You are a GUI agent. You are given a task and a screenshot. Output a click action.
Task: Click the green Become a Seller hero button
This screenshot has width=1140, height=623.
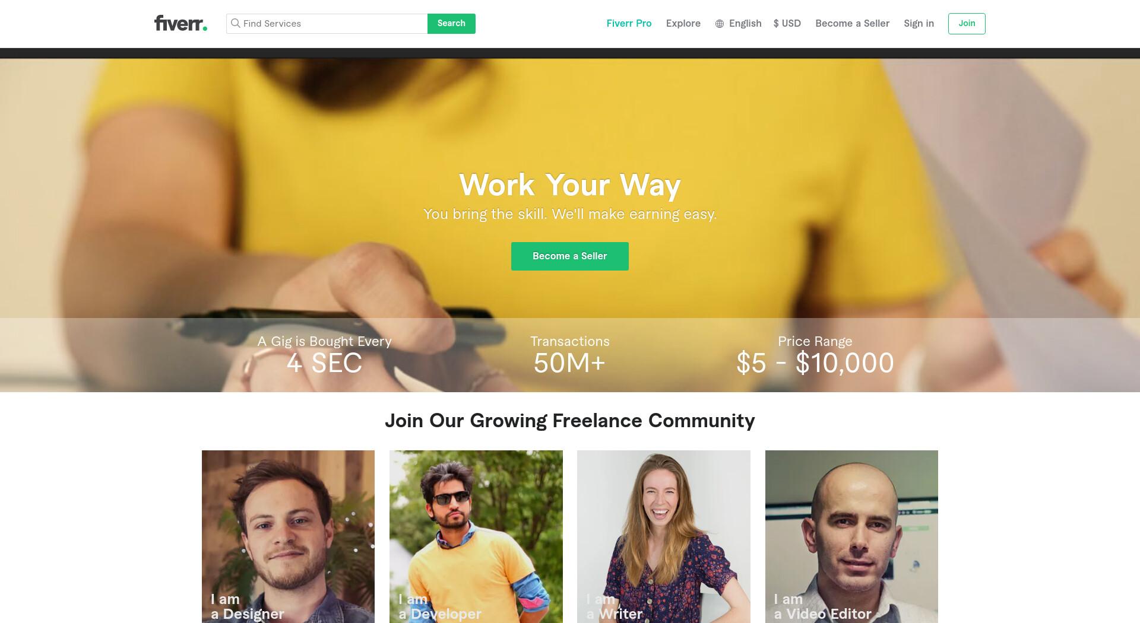(570, 256)
